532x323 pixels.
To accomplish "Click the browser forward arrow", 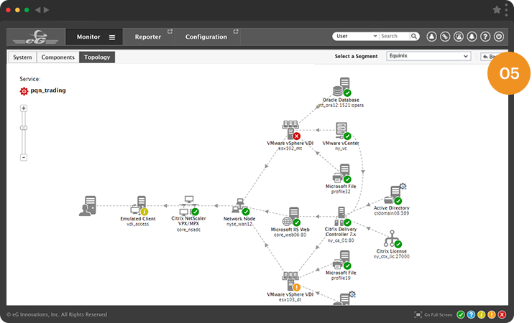I will (47, 10).
